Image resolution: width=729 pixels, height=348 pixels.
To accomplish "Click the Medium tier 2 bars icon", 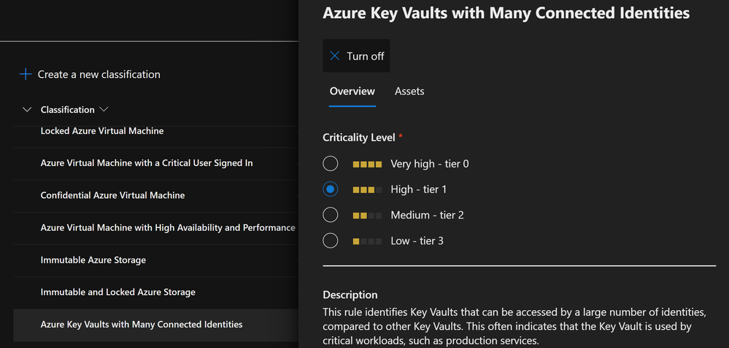I will click(x=367, y=215).
